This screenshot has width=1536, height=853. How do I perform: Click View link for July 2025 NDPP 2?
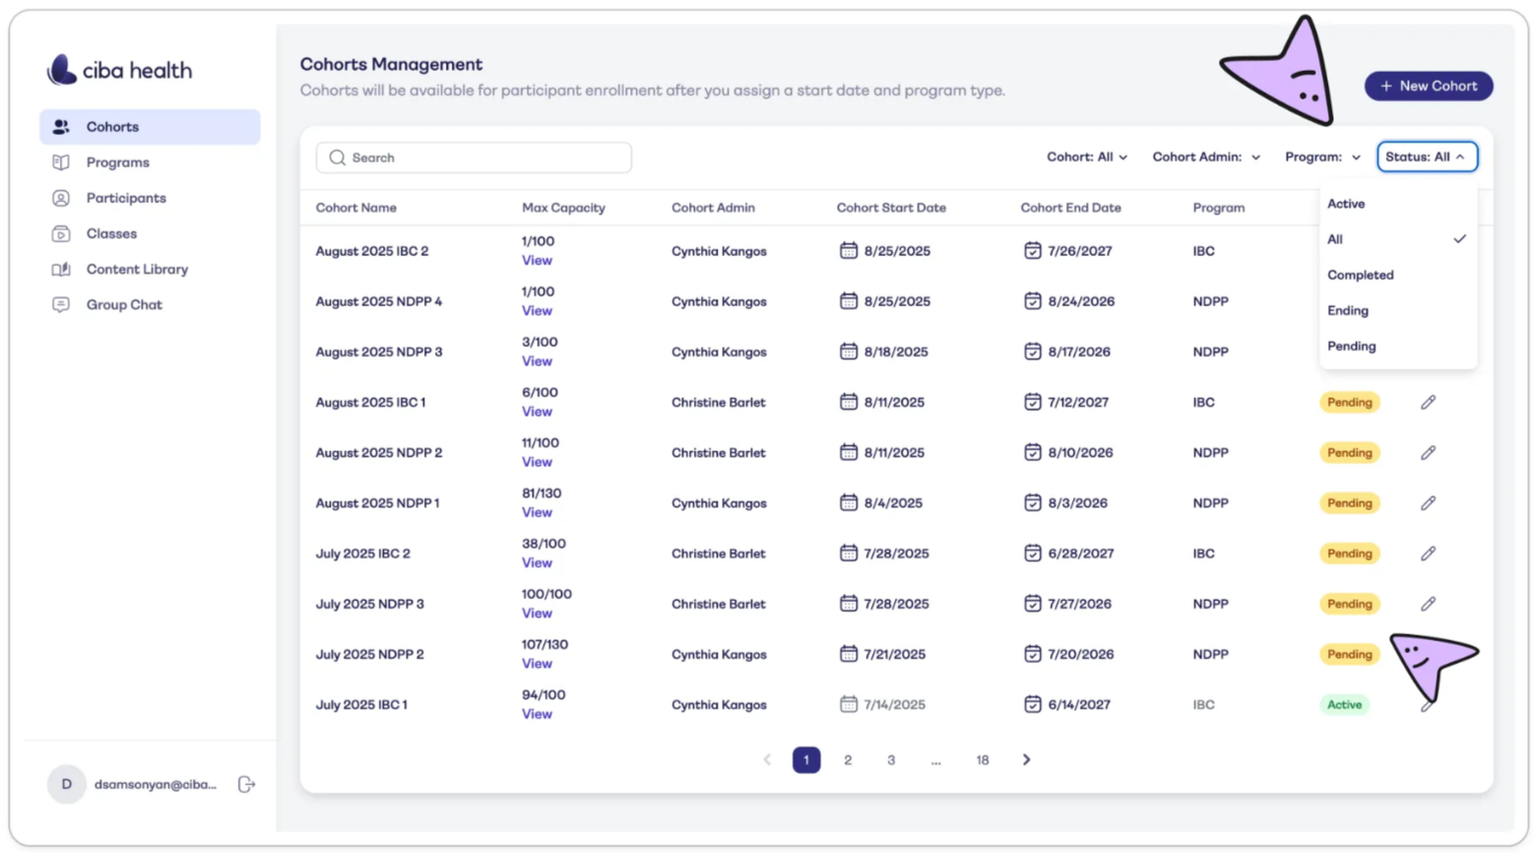tap(537, 663)
